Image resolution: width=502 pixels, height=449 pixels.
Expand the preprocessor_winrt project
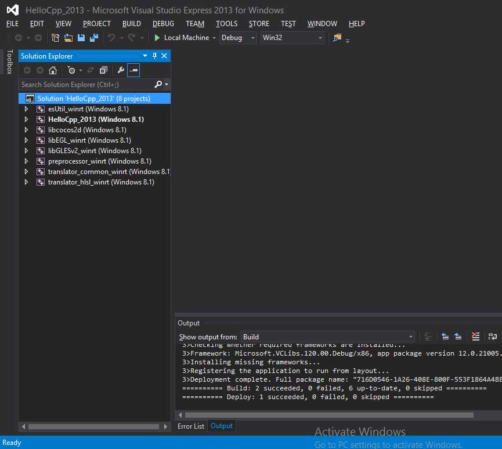26,161
